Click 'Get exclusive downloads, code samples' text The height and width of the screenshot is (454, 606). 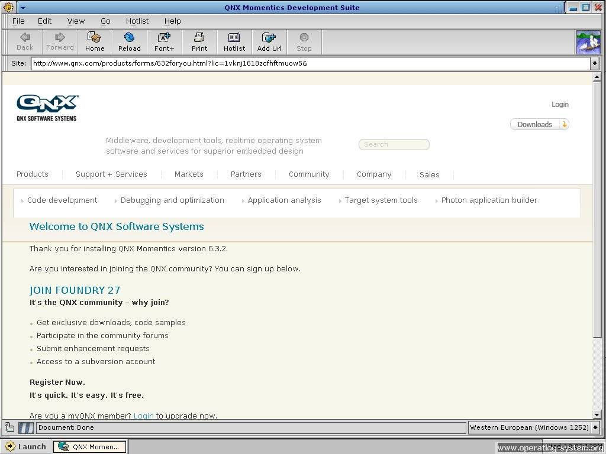click(x=111, y=322)
